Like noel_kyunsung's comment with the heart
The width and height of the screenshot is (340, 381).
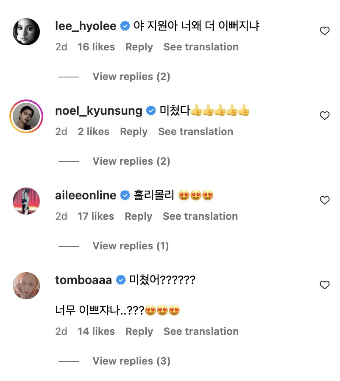point(324,116)
